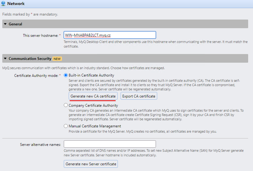Click the disclosure triangle beside General
The height and width of the screenshot is (171, 253).
pos(5,24)
